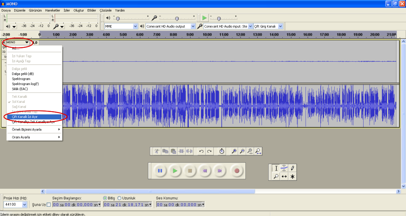Click the sync-lock clock icon
The height and width of the screenshot is (216, 406).
[x=222, y=151]
